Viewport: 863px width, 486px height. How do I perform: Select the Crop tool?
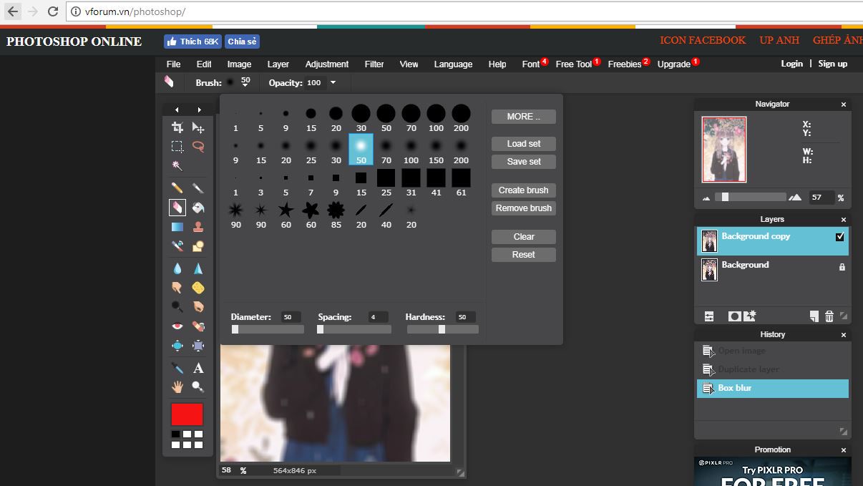(177, 127)
